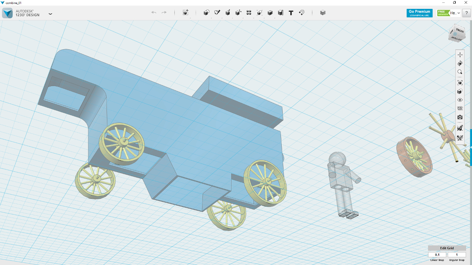Expand the blue side panel handle
472x265 pixels.
point(471,147)
